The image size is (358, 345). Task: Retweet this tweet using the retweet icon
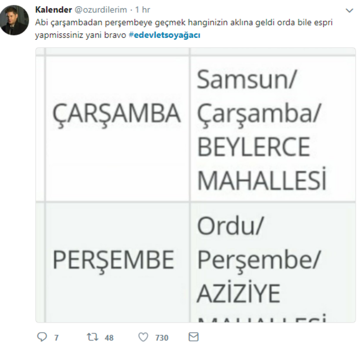tap(92, 337)
